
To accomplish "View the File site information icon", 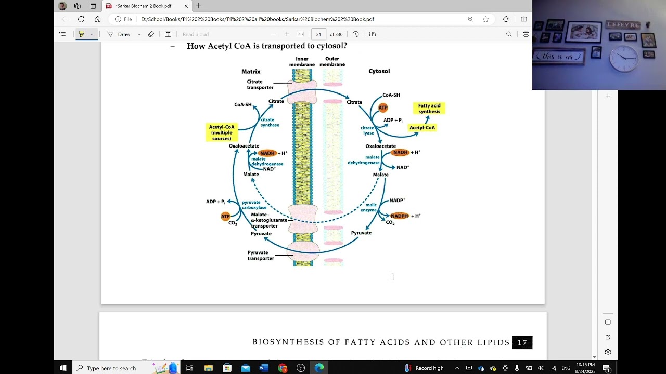I will 124,19.
